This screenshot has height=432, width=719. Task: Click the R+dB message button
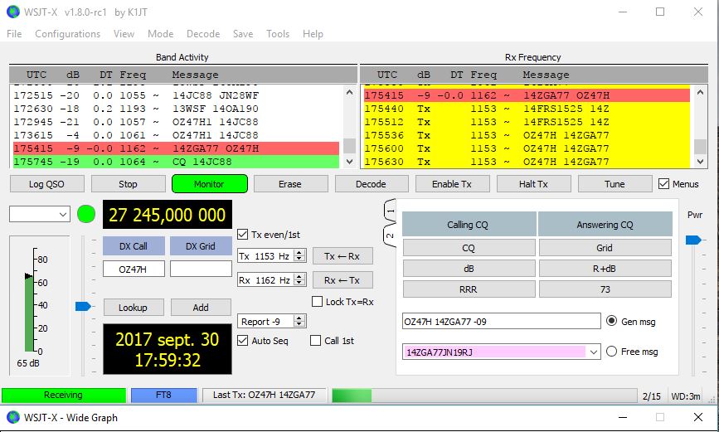tap(605, 269)
